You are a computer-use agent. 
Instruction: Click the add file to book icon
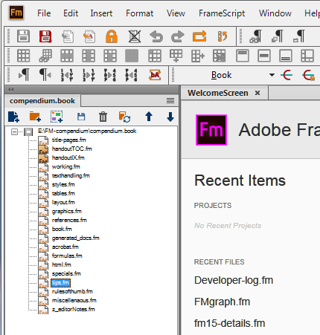point(13,117)
